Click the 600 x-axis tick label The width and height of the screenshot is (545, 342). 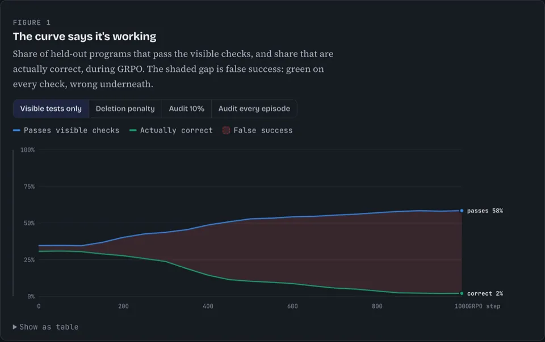pyautogui.click(x=292, y=306)
